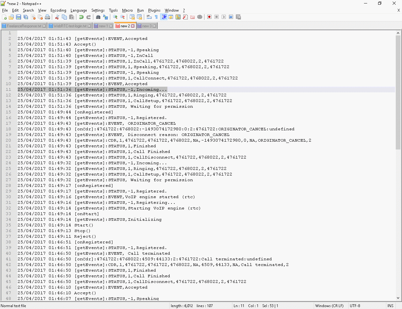Start macro recording with red dot
402x309 pixels.
click(209, 17)
